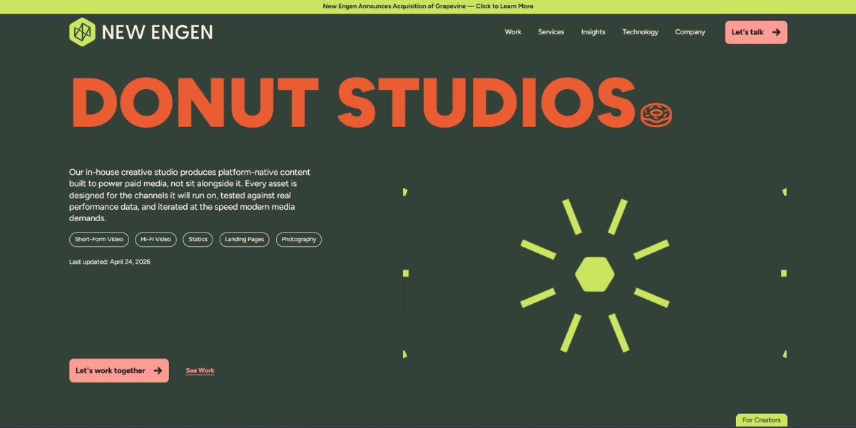This screenshot has width=856, height=428.
Task: Open the Grapevine acquisition announcement banner
Action: click(428, 6)
